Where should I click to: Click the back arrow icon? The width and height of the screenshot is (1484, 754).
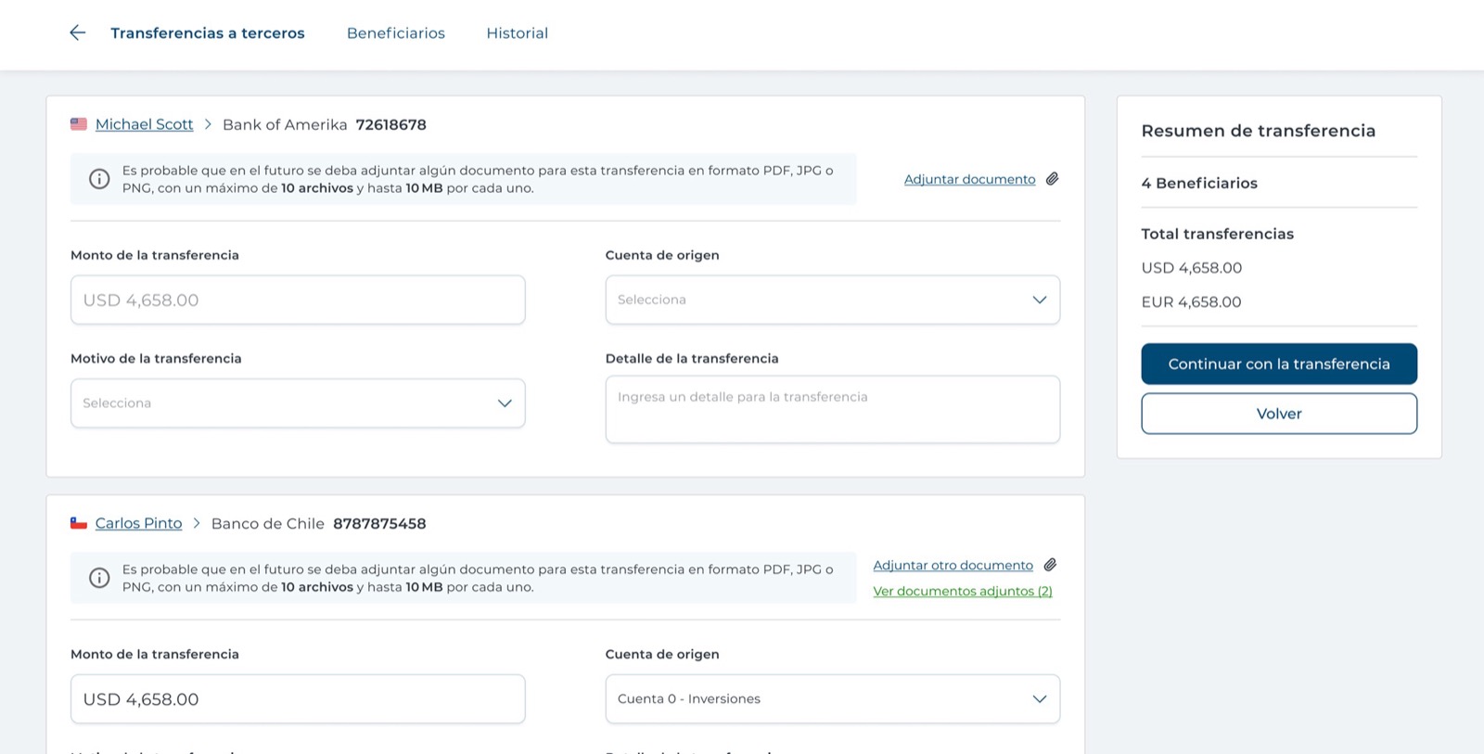point(78,32)
